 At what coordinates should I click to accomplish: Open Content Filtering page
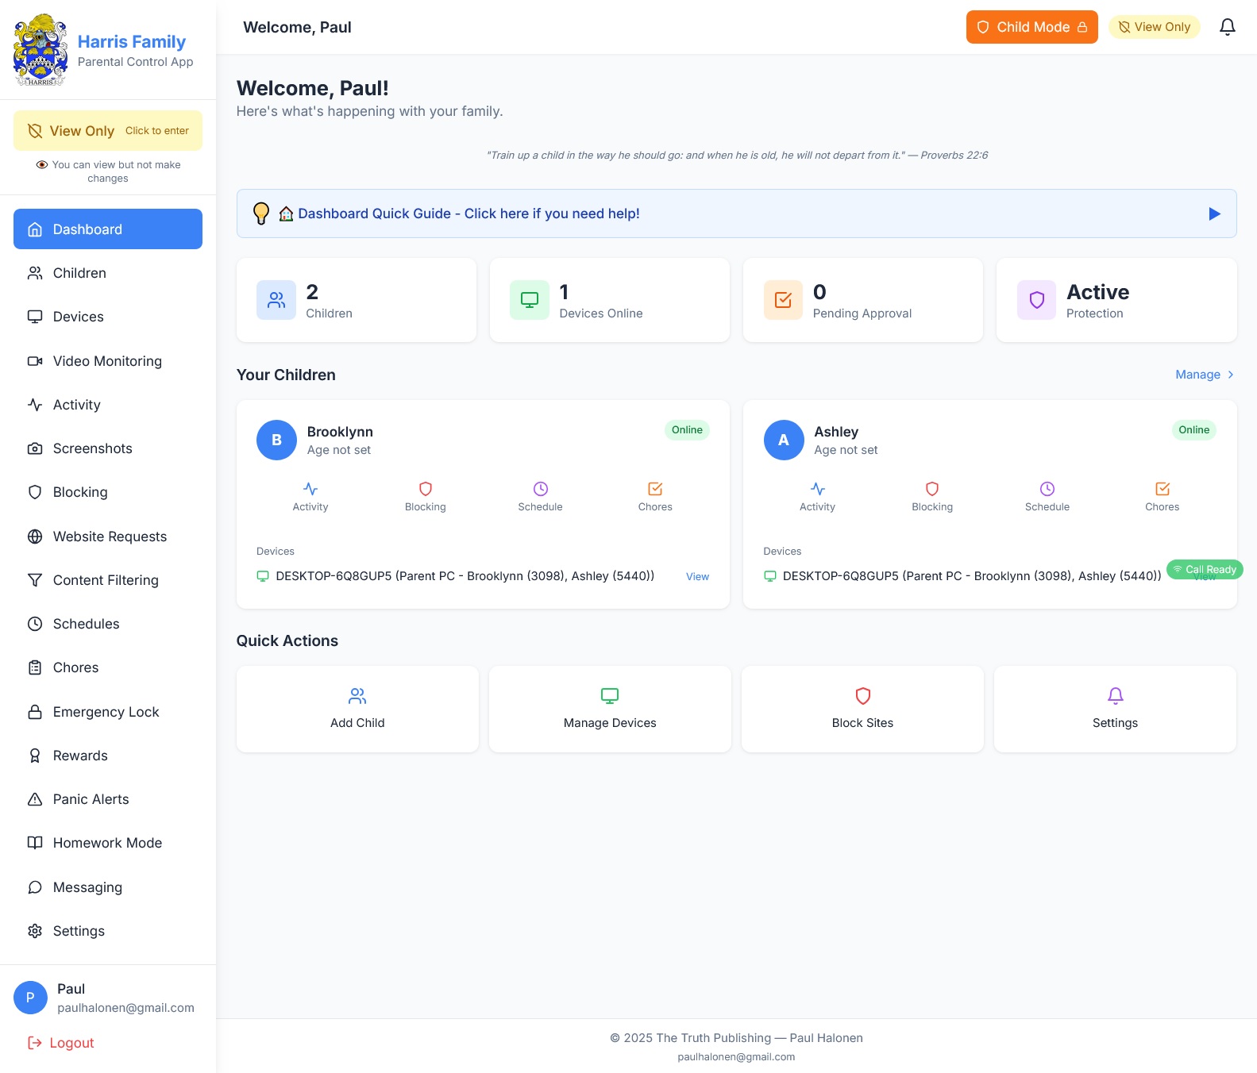pos(108,580)
